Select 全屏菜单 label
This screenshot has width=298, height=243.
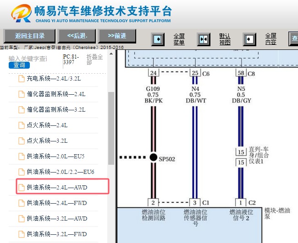(x=179, y=39)
